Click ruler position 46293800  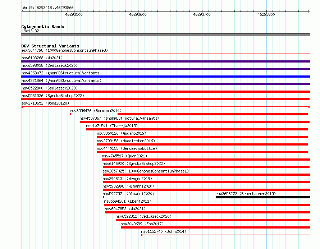pos(266,14)
